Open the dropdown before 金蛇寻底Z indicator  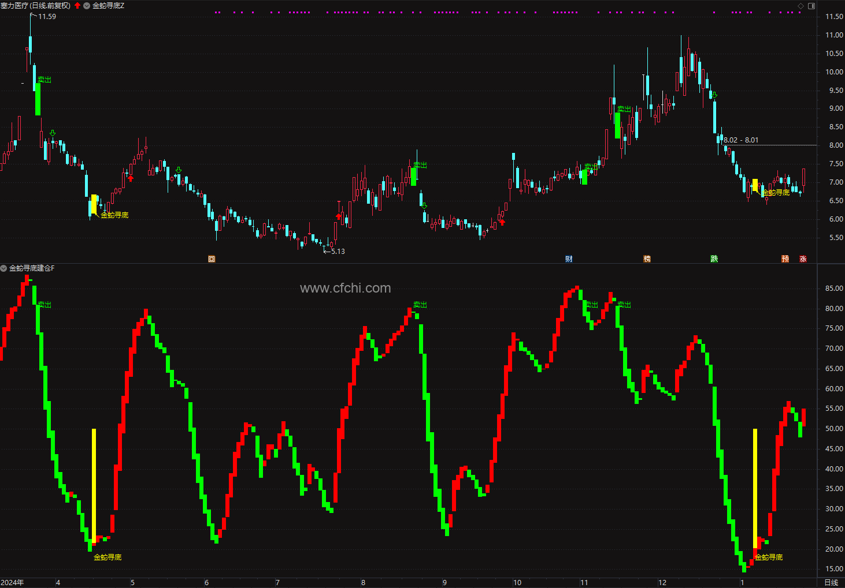87,6
